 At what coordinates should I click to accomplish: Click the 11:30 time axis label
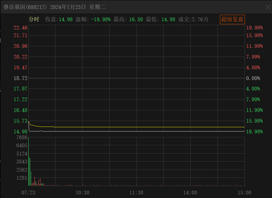(x=137, y=193)
